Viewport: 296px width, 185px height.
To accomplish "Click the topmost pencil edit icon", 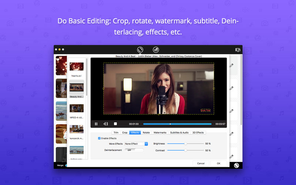I will pos(232,65).
